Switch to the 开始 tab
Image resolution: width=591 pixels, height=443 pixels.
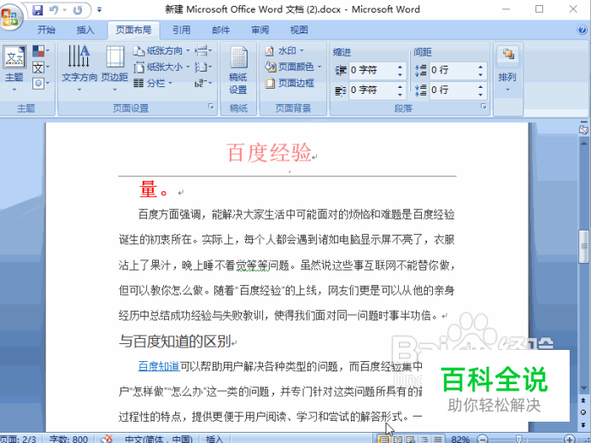point(46,30)
